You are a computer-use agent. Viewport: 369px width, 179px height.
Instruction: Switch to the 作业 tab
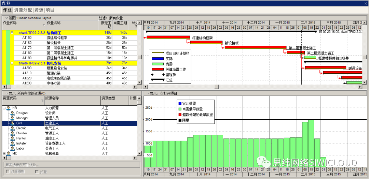click(7, 10)
